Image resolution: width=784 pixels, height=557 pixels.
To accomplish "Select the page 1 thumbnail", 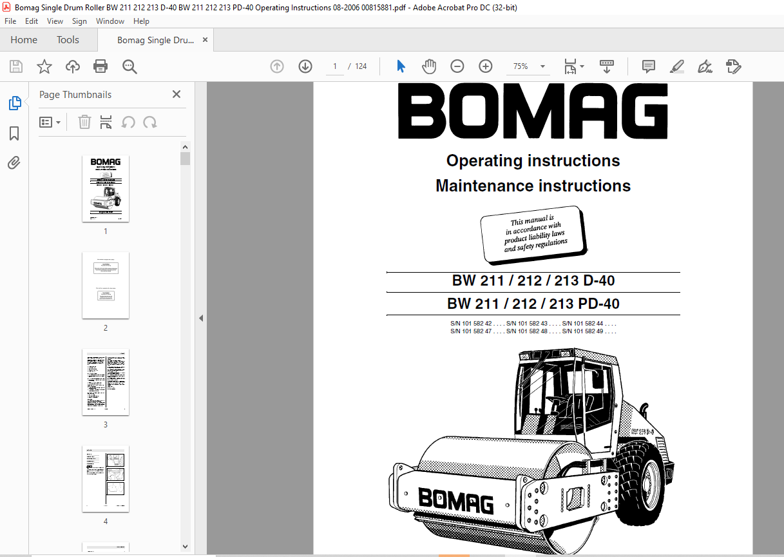I will tap(106, 189).
